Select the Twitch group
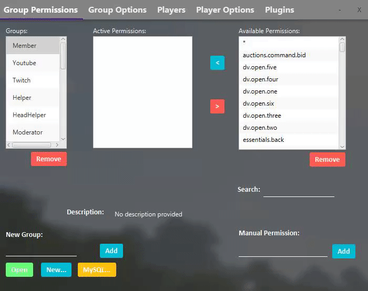This screenshot has width=368, height=291. coord(33,80)
